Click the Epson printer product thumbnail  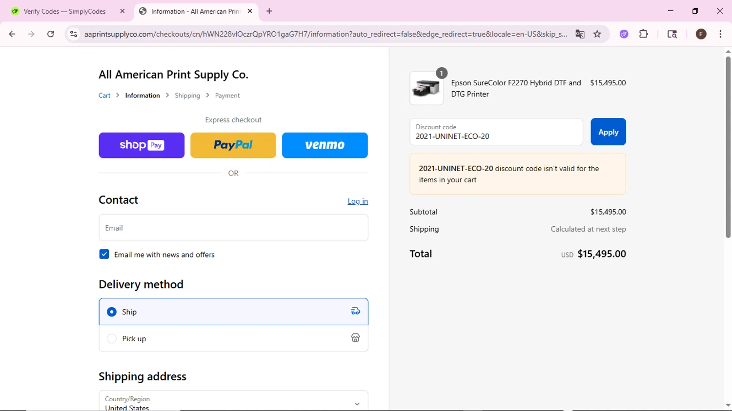tap(427, 88)
